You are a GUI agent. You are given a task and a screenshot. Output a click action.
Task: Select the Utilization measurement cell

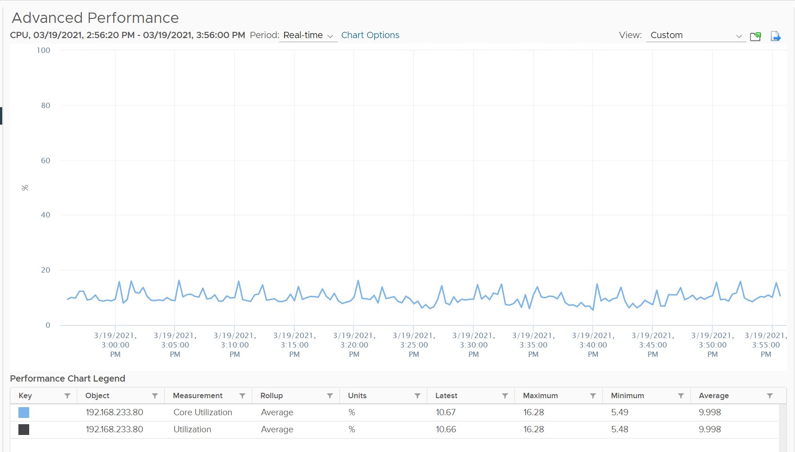click(192, 430)
